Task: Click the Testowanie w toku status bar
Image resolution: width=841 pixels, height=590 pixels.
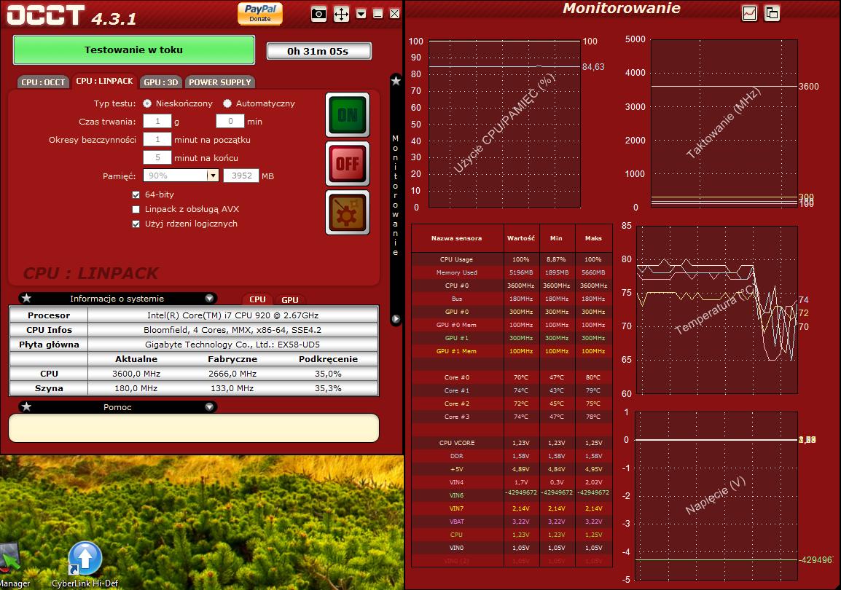Action: click(133, 50)
